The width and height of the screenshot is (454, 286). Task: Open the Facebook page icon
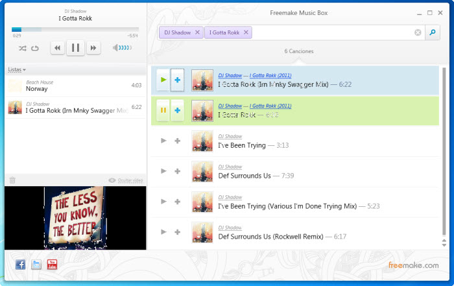[x=20, y=265]
